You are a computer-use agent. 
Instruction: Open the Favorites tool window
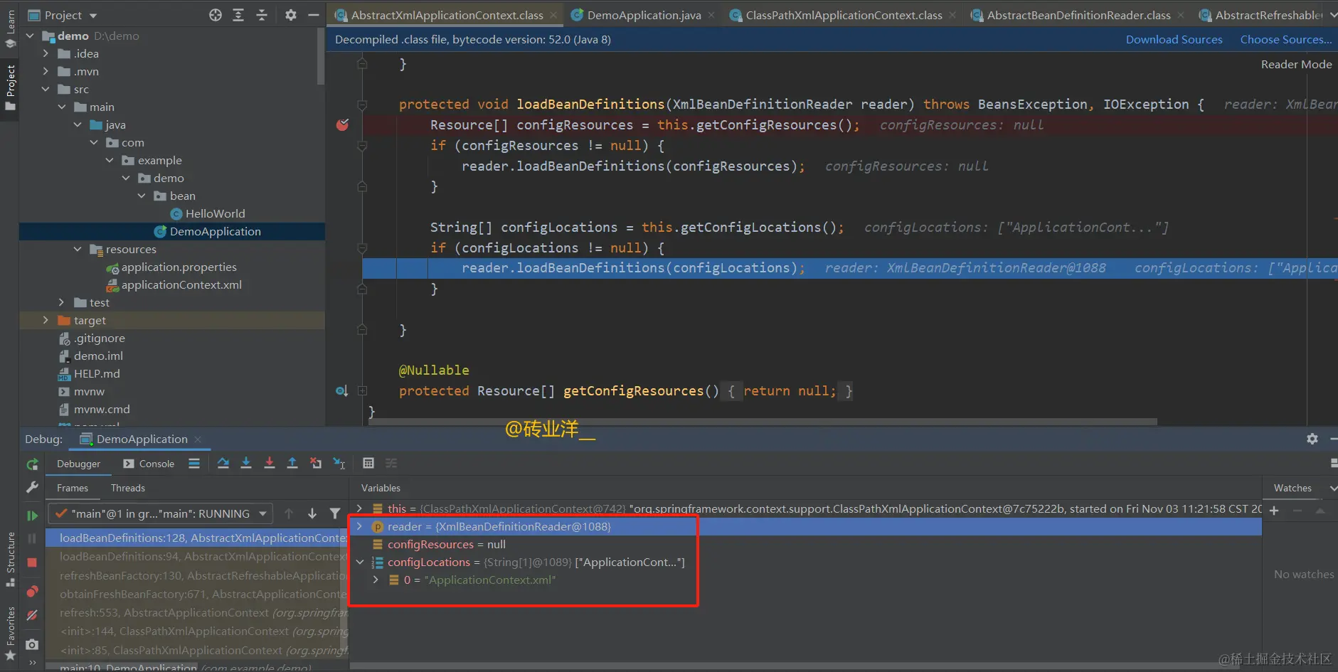10,633
